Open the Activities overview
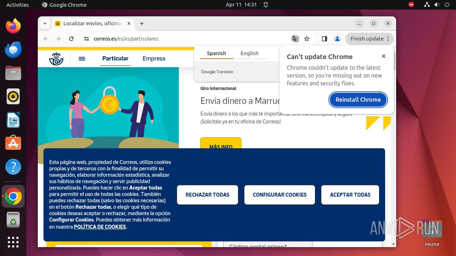Image resolution: width=456 pixels, height=256 pixels. coord(17,5)
